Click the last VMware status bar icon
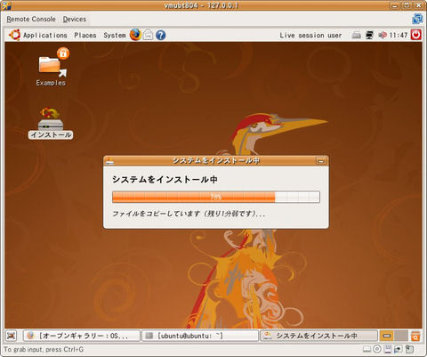Screen dimensions: 427x357 pyautogui.click(x=409, y=349)
